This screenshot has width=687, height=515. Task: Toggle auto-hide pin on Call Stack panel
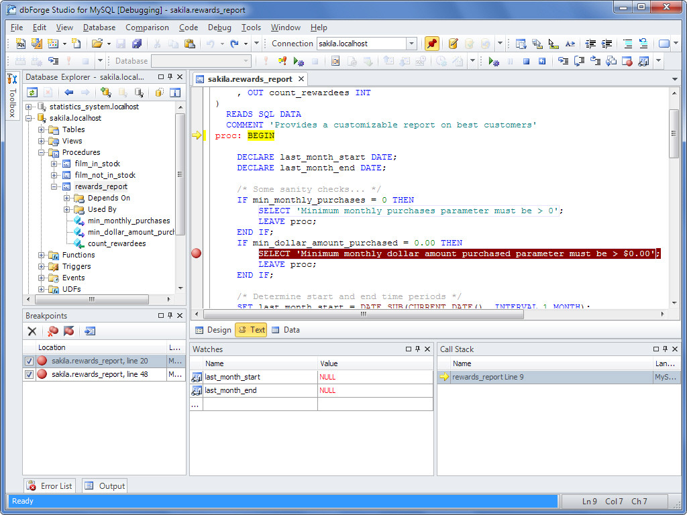click(x=665, y=349)
